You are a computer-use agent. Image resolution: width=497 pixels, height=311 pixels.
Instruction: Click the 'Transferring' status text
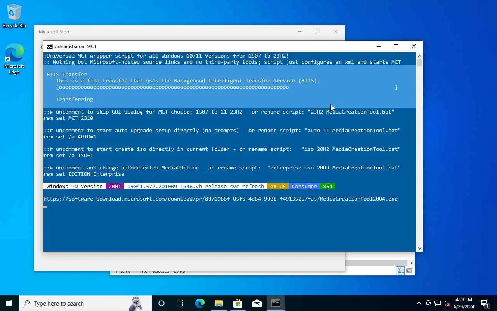[x=75, y=99]
